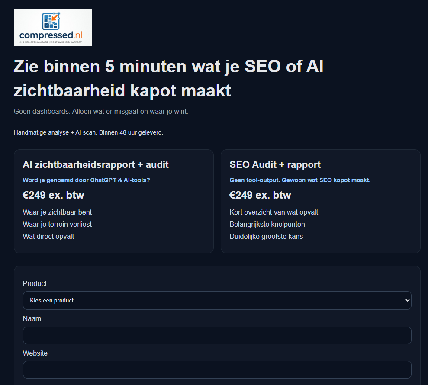This screenshot has width=428, height=385.
Task: Click 'Geen tool-output. Gewoon wat SEO kapot maakt.' text
Action: click(300, 180)
